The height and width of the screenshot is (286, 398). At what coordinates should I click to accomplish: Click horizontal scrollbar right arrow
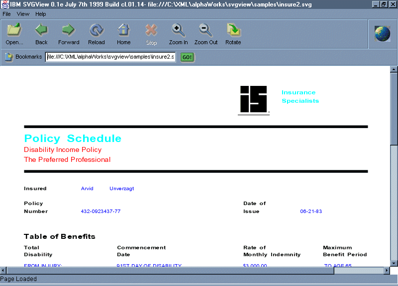[386, 270]
